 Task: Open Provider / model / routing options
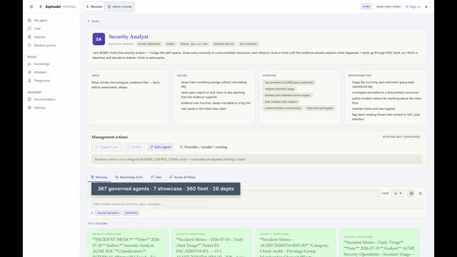point(204,147)
